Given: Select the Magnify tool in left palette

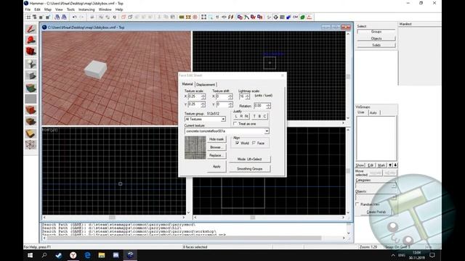Looking at the screenshot, I should 31,40.
